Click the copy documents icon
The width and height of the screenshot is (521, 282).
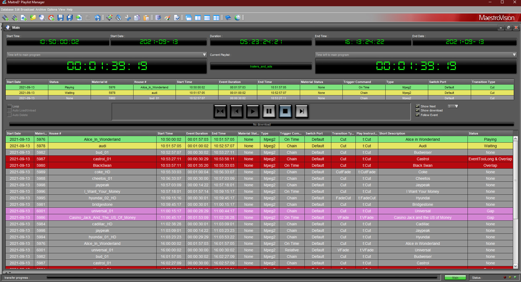coord(137,18)
